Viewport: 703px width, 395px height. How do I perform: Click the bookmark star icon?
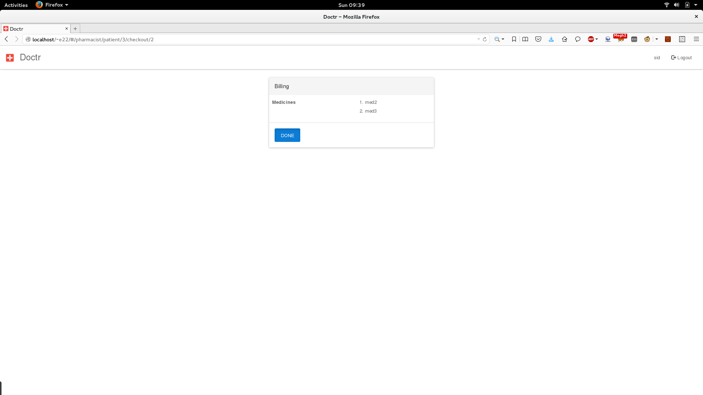(514, 39)
